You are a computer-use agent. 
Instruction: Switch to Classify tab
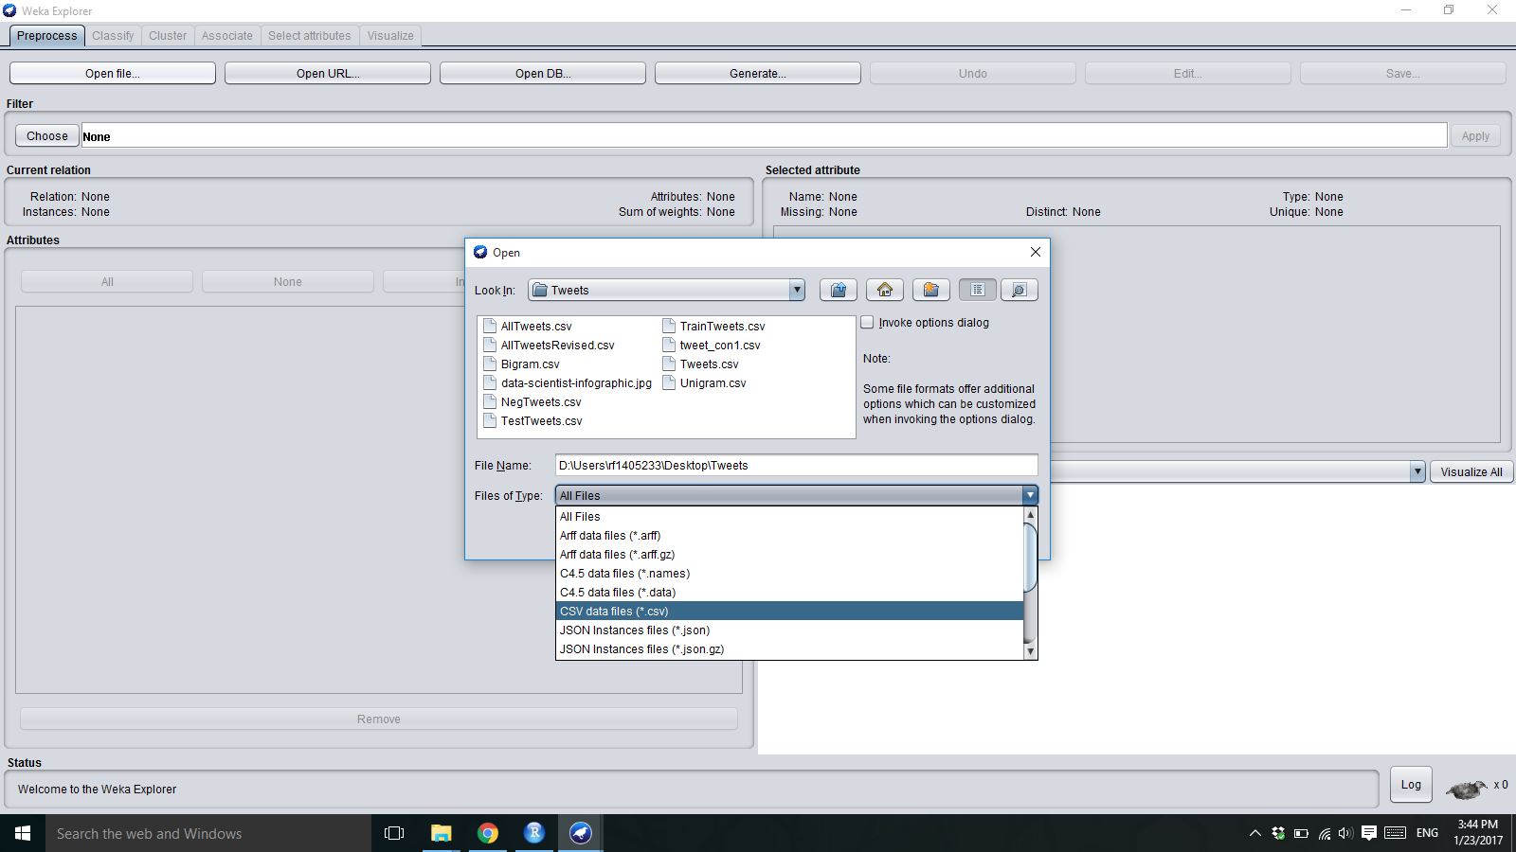click(x=113, y=36)
